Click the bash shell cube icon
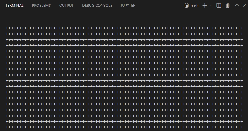This screenshot has width=248, height=131. tap(186, 6)
